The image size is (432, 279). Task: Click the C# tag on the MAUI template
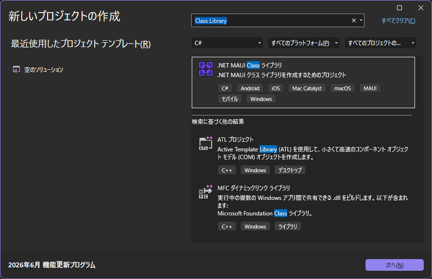click(225, 88)
